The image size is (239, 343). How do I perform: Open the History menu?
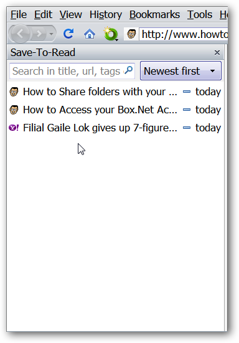click(x=106, y=15)
